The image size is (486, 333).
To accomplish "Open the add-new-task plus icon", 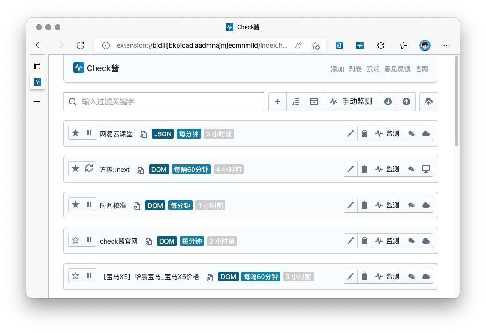I will pos(277,102).
